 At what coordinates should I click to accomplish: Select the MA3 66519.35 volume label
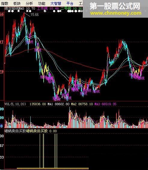105,104
